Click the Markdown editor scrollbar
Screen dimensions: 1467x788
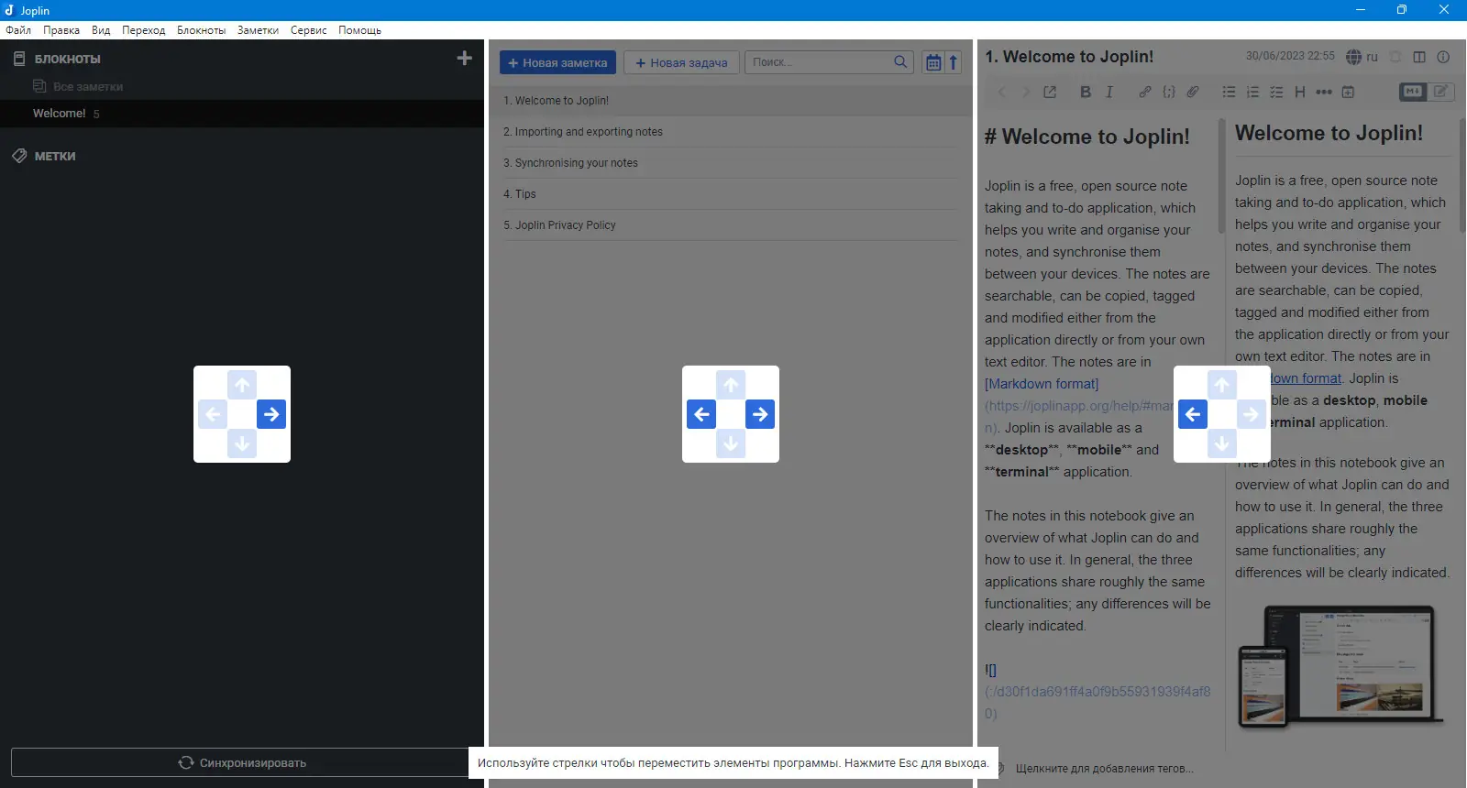1221,176
